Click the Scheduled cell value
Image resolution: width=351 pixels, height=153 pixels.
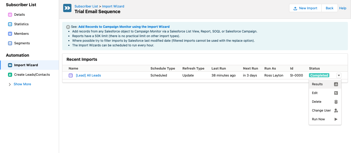[x=159, y=75]
